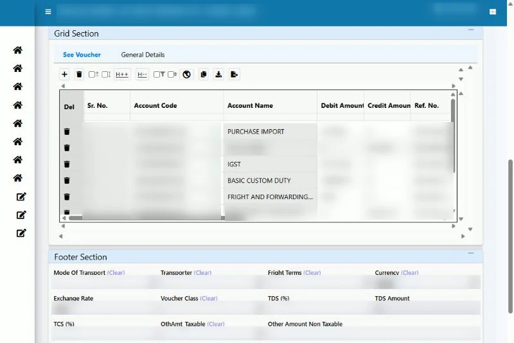Click the Mode Of Transport input field

(105, 283)
